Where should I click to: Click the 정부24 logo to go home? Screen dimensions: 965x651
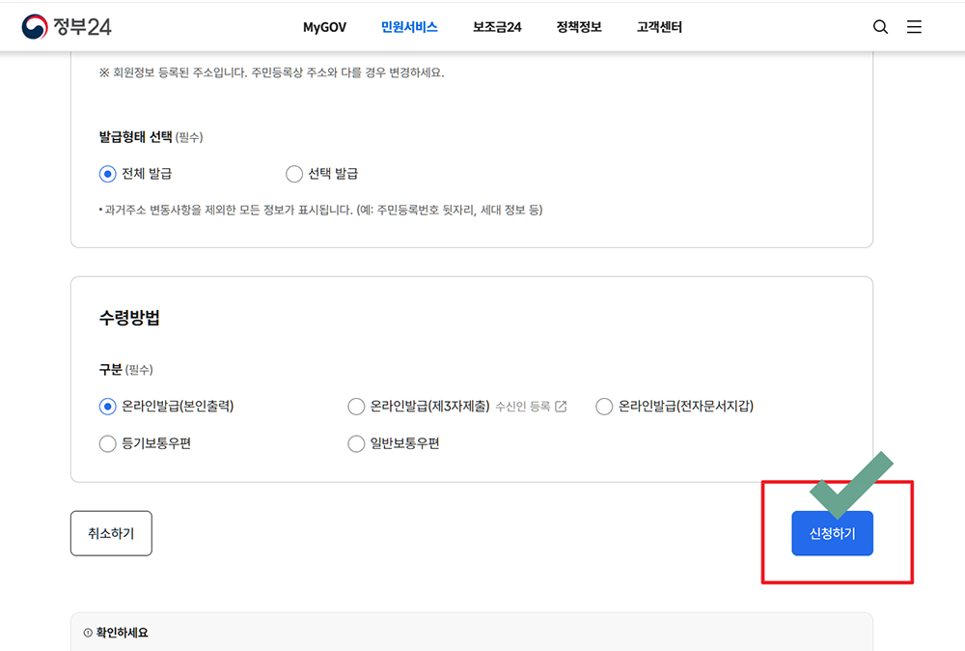pos(64,27)
